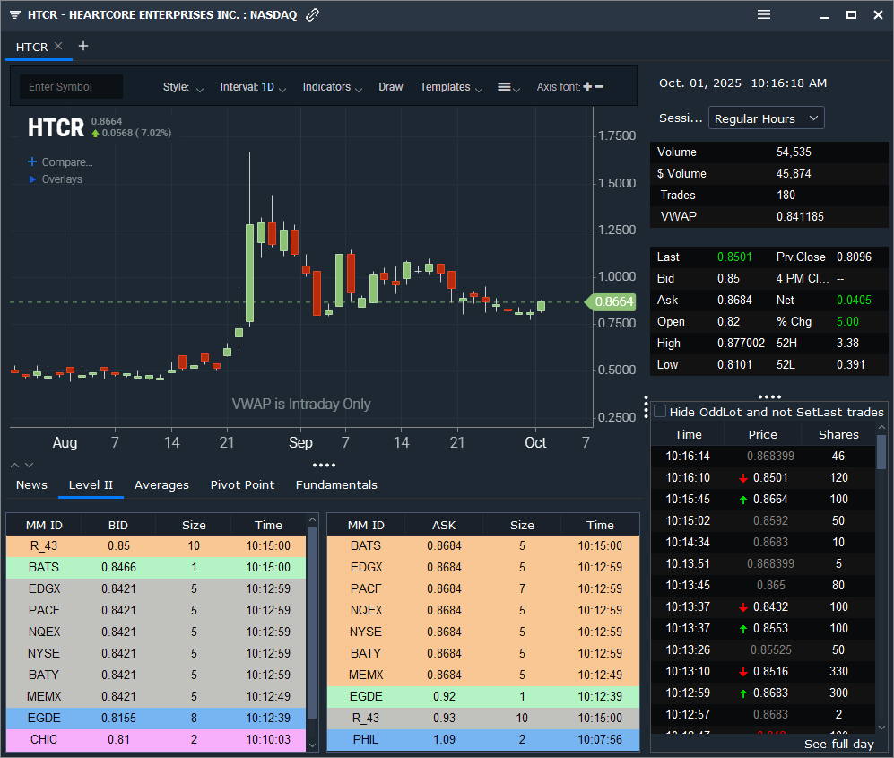The image size is (894, 758).
Task: Click the 10:13:10 trade at 0.8516
Action: 763,672
